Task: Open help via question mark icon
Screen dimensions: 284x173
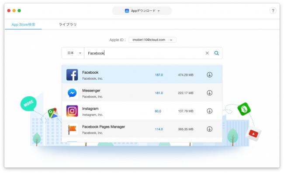Action: [x=273, y=10]
